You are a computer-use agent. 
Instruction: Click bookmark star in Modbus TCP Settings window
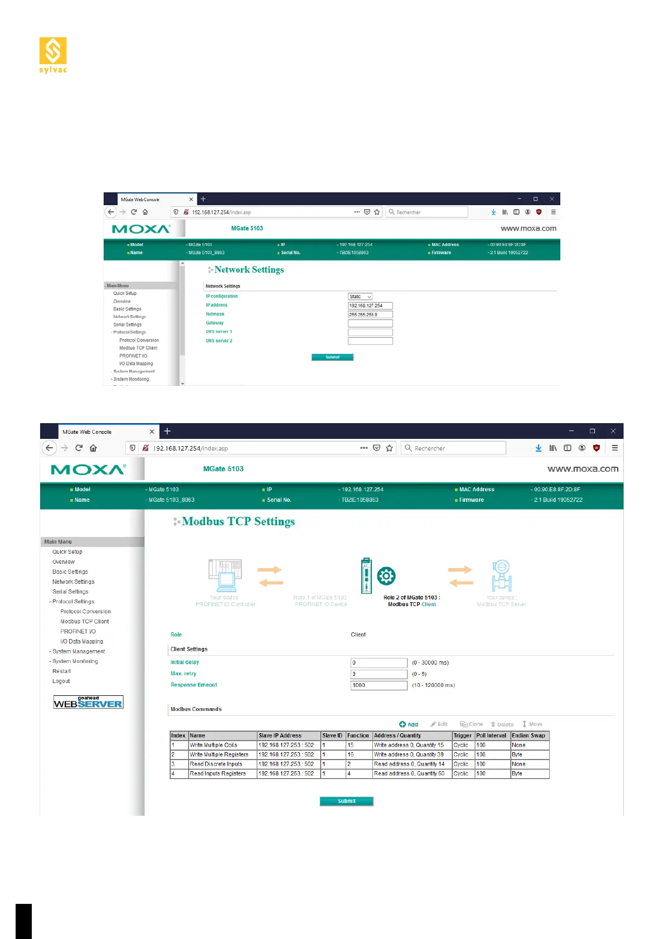[x=389, y=448]
